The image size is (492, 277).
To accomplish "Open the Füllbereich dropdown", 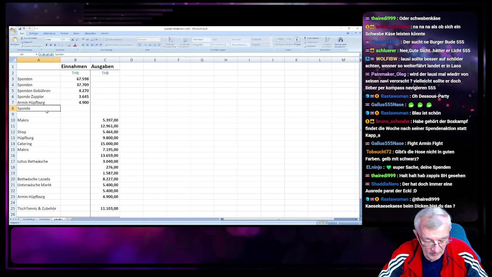I will point(312,42).
